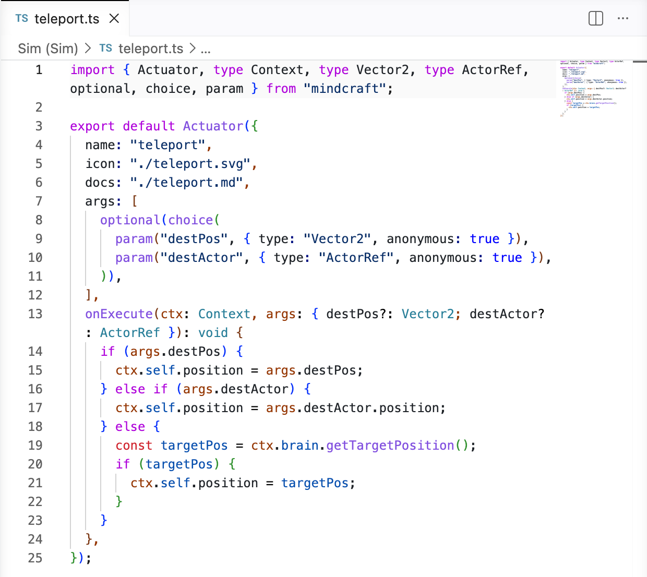
Task: Click the TS language icon on the tab
Action: click(x=21, y=18)
